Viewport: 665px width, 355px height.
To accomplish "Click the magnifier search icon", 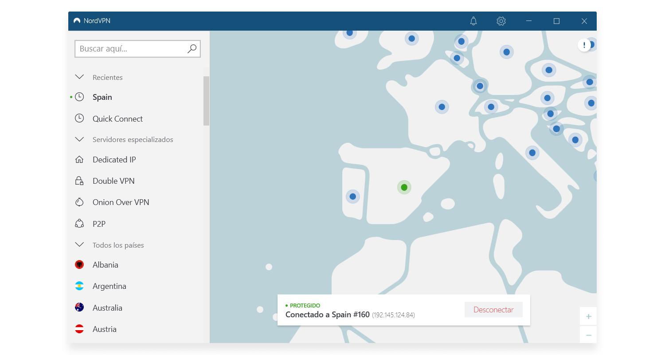I will [x=192, y=49].
